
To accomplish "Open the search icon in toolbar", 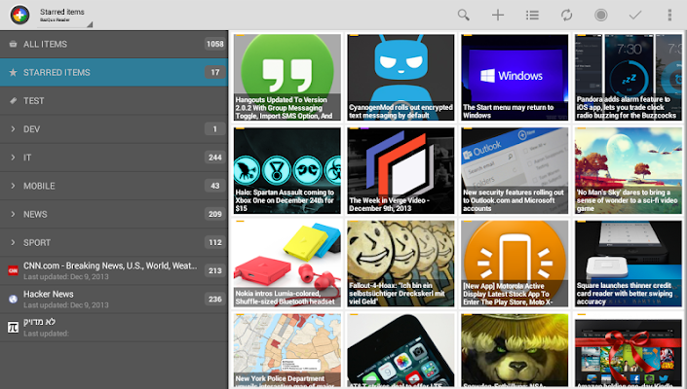I will point(464,16).
